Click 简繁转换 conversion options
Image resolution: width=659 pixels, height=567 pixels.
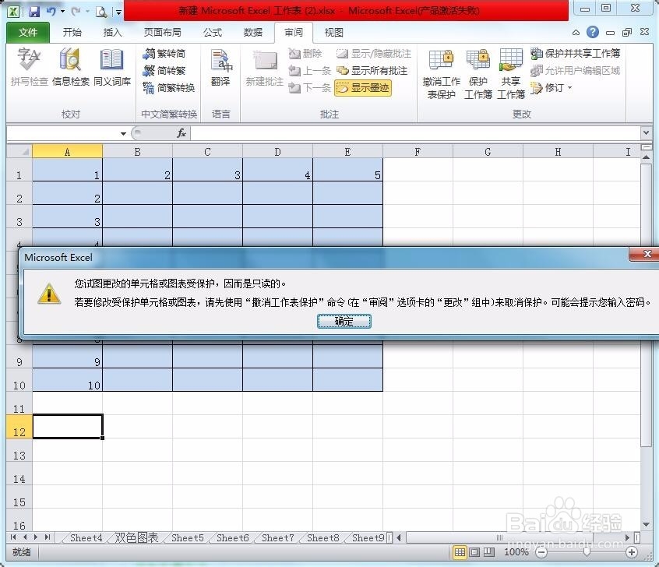coord(169,88)
